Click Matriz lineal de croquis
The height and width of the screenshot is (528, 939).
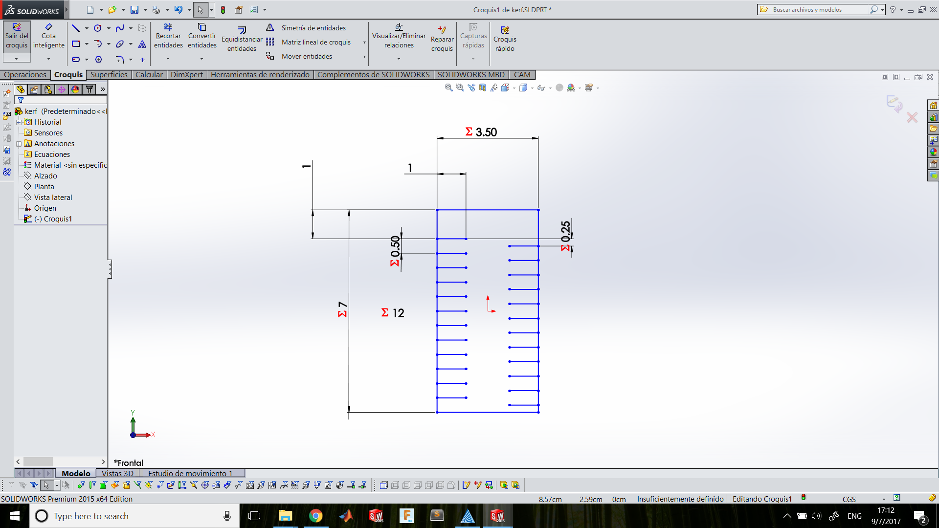308,42
